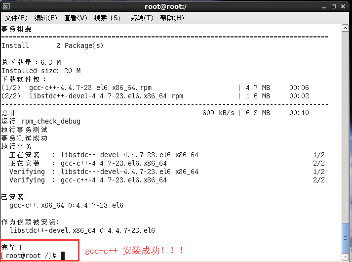352x262 pixels.
Task: Click the line 执行事务测试
Action: [x=24, y=130]
